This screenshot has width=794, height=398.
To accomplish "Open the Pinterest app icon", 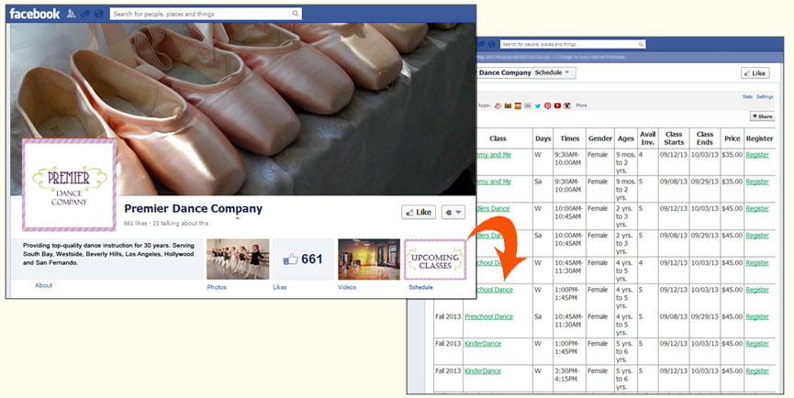I will click(x=547, y=105).
